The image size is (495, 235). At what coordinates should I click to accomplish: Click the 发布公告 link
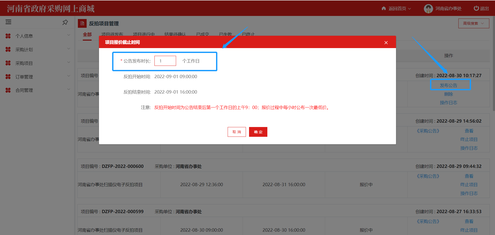pyautogui.click(x=448, y=85)
